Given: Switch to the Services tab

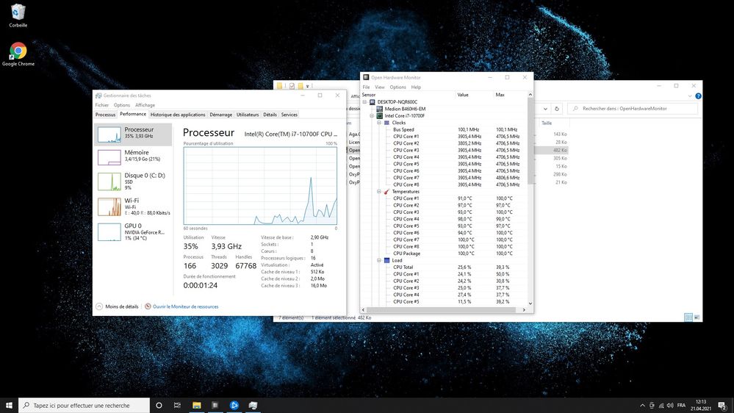Looking at the screenshot, I should coord(289,114).
